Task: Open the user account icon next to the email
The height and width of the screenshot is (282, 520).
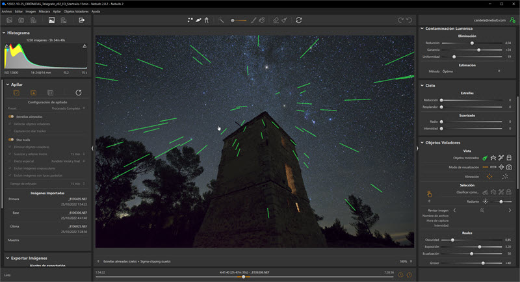Action: click(512, 20)
